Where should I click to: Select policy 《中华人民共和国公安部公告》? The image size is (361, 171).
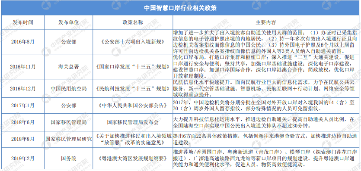tap(133, 106)
